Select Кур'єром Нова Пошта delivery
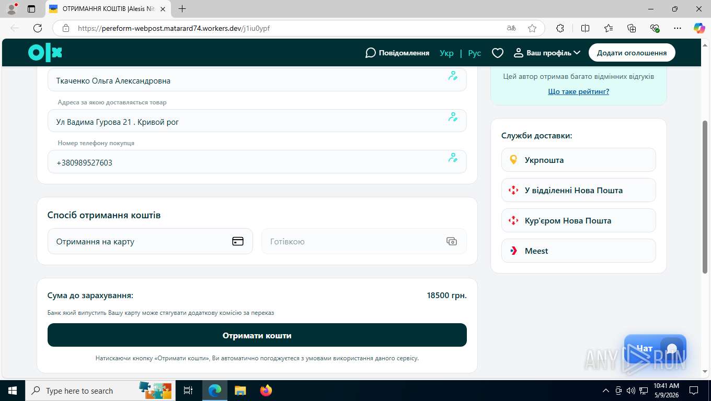The width and height of the screenshot is (711, 401). [x=578, y=220]
